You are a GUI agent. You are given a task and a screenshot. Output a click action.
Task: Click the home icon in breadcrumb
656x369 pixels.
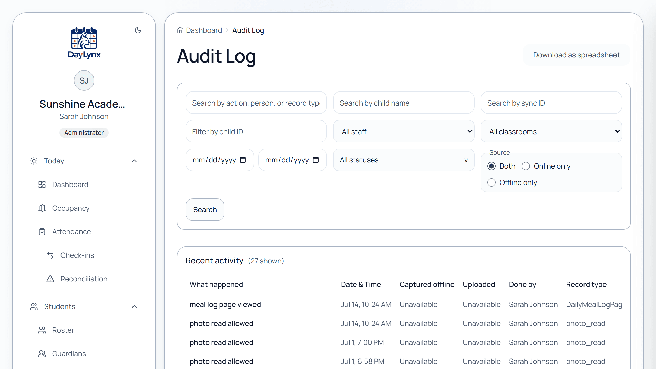click(x=180, y=30)
